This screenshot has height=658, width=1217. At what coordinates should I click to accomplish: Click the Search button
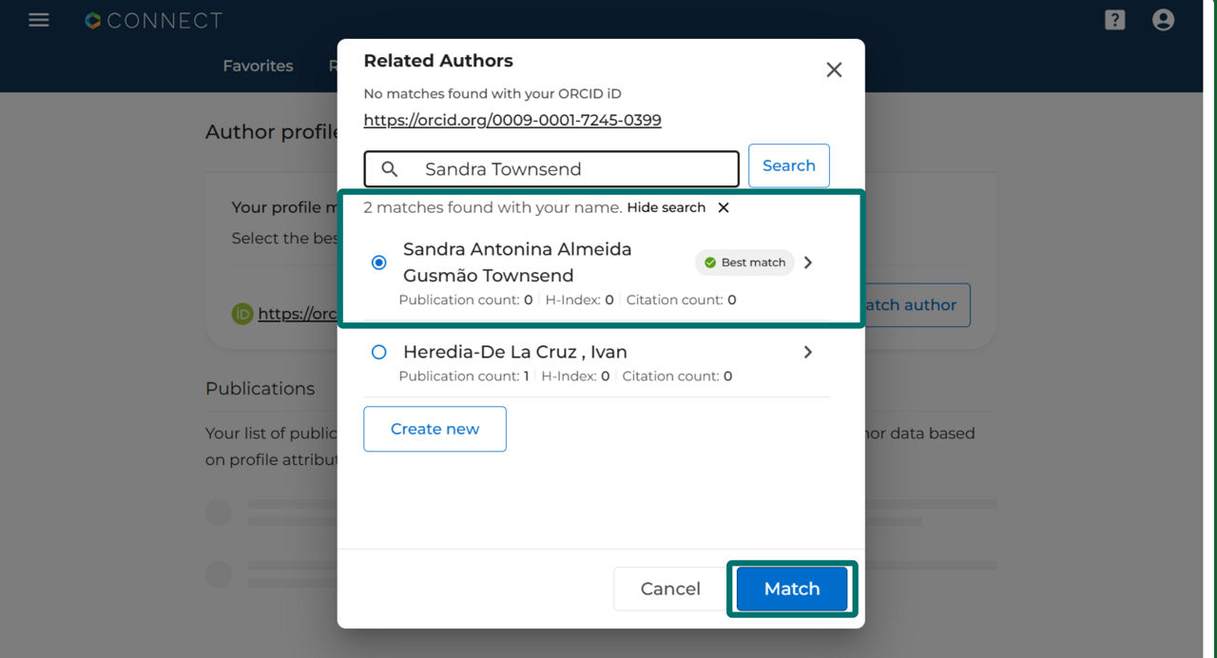pos(789,165)
